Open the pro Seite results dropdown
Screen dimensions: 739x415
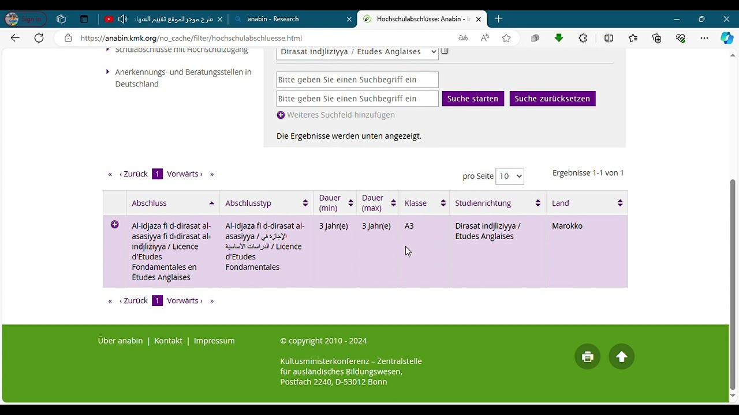pyautogui.click(x=510, y=176)
